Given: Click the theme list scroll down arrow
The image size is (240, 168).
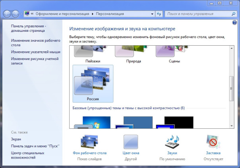Looking at the screenshot, I should point(232,126).
